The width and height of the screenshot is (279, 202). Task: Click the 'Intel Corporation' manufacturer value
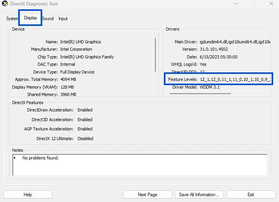point(76,49)
